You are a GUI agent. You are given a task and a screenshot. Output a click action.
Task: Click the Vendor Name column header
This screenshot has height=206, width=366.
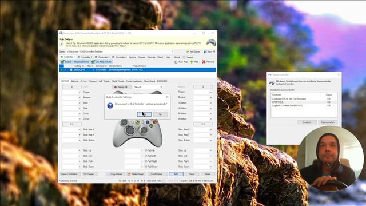pyautogui.click(x=116, y=66)
